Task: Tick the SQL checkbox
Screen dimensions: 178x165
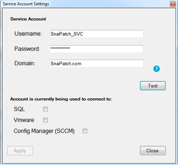Action: (x=46, y=109)
